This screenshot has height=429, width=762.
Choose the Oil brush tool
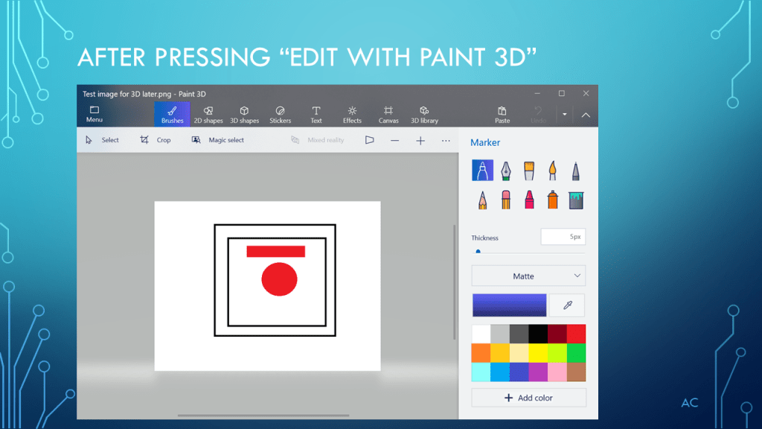[529, 171]
